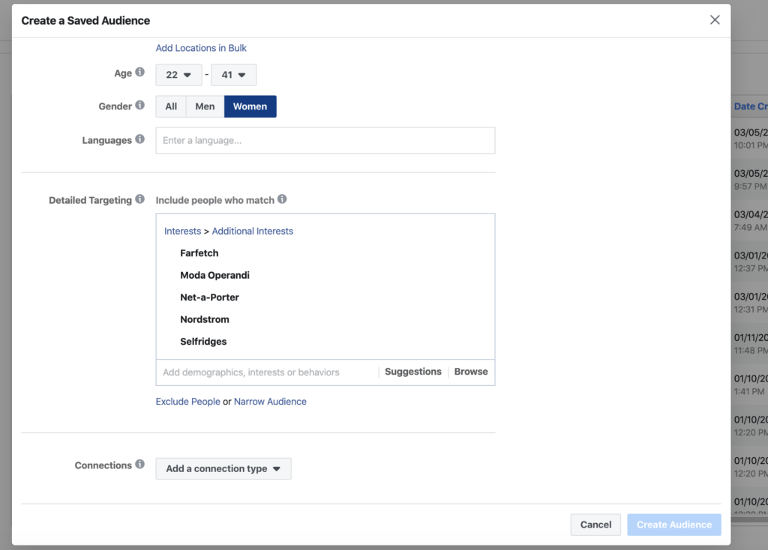This screenshot has width=768, height=550.
Task: Select the Selfridges interest entry
Action: 203,342
